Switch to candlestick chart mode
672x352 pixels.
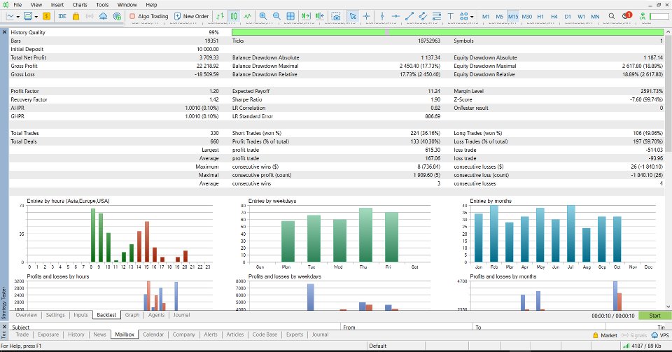coord(234,15)
